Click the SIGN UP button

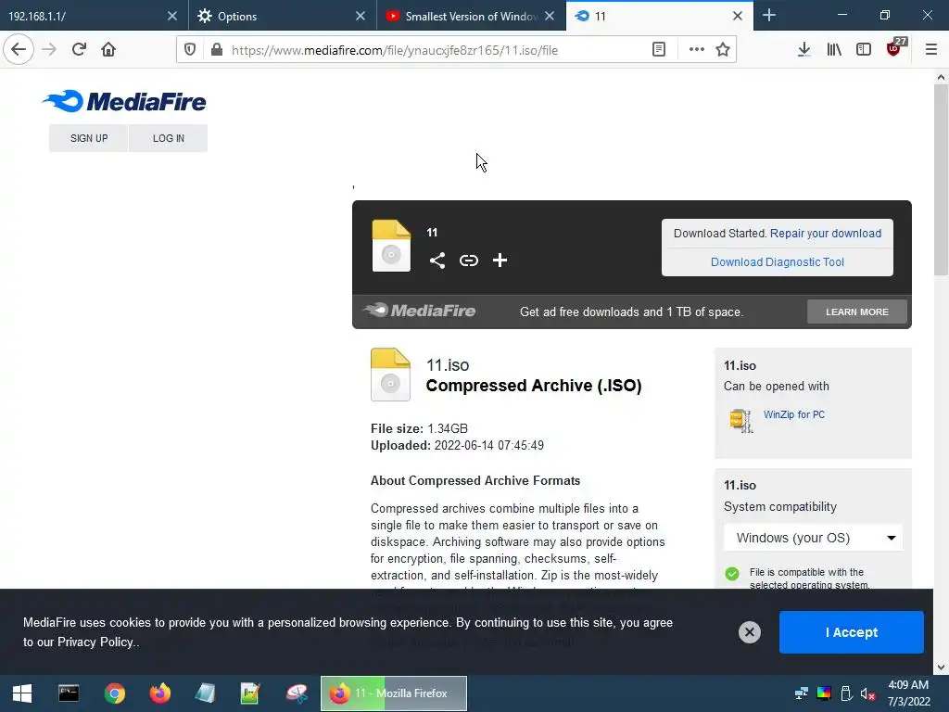tap(89, 138)
